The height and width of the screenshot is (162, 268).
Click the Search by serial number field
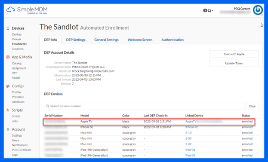144,106
